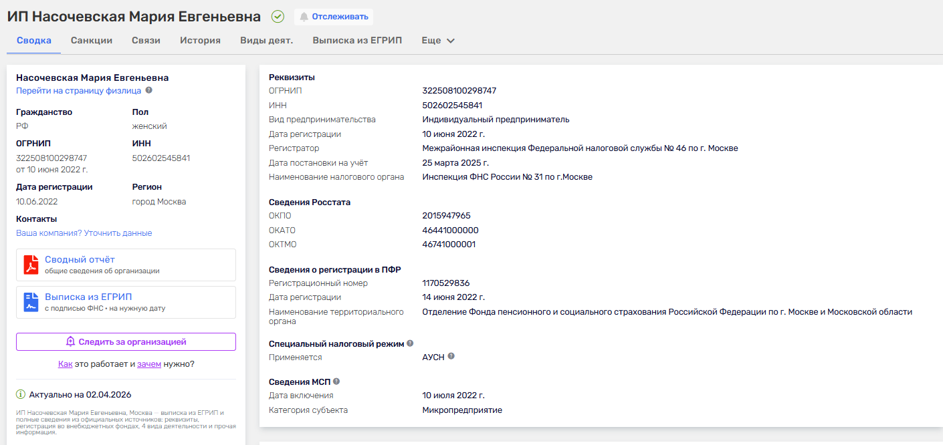Switch to the Выписка из ЕГРИП tab
The image size is (943, 445).
point(356,40)
